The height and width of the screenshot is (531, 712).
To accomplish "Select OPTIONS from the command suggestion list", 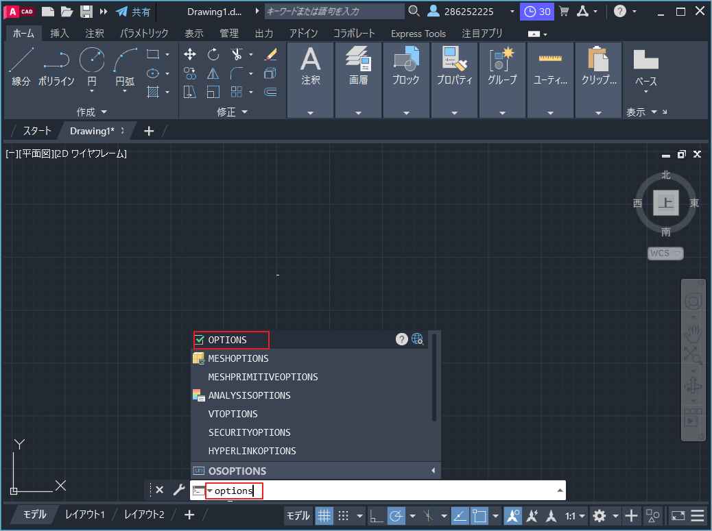I will [231, 339].
